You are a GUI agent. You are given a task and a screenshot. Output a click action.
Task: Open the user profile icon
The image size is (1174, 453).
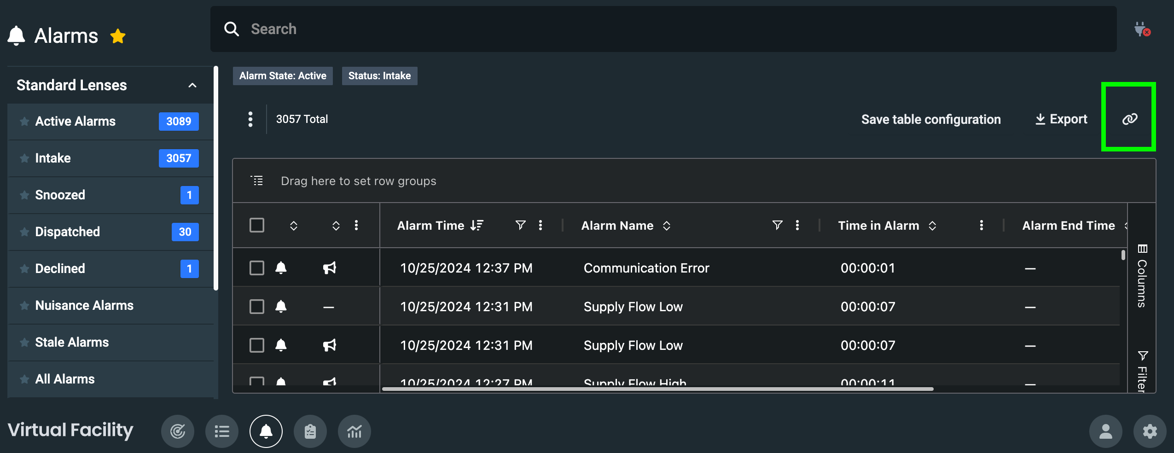coord(1105,431)
